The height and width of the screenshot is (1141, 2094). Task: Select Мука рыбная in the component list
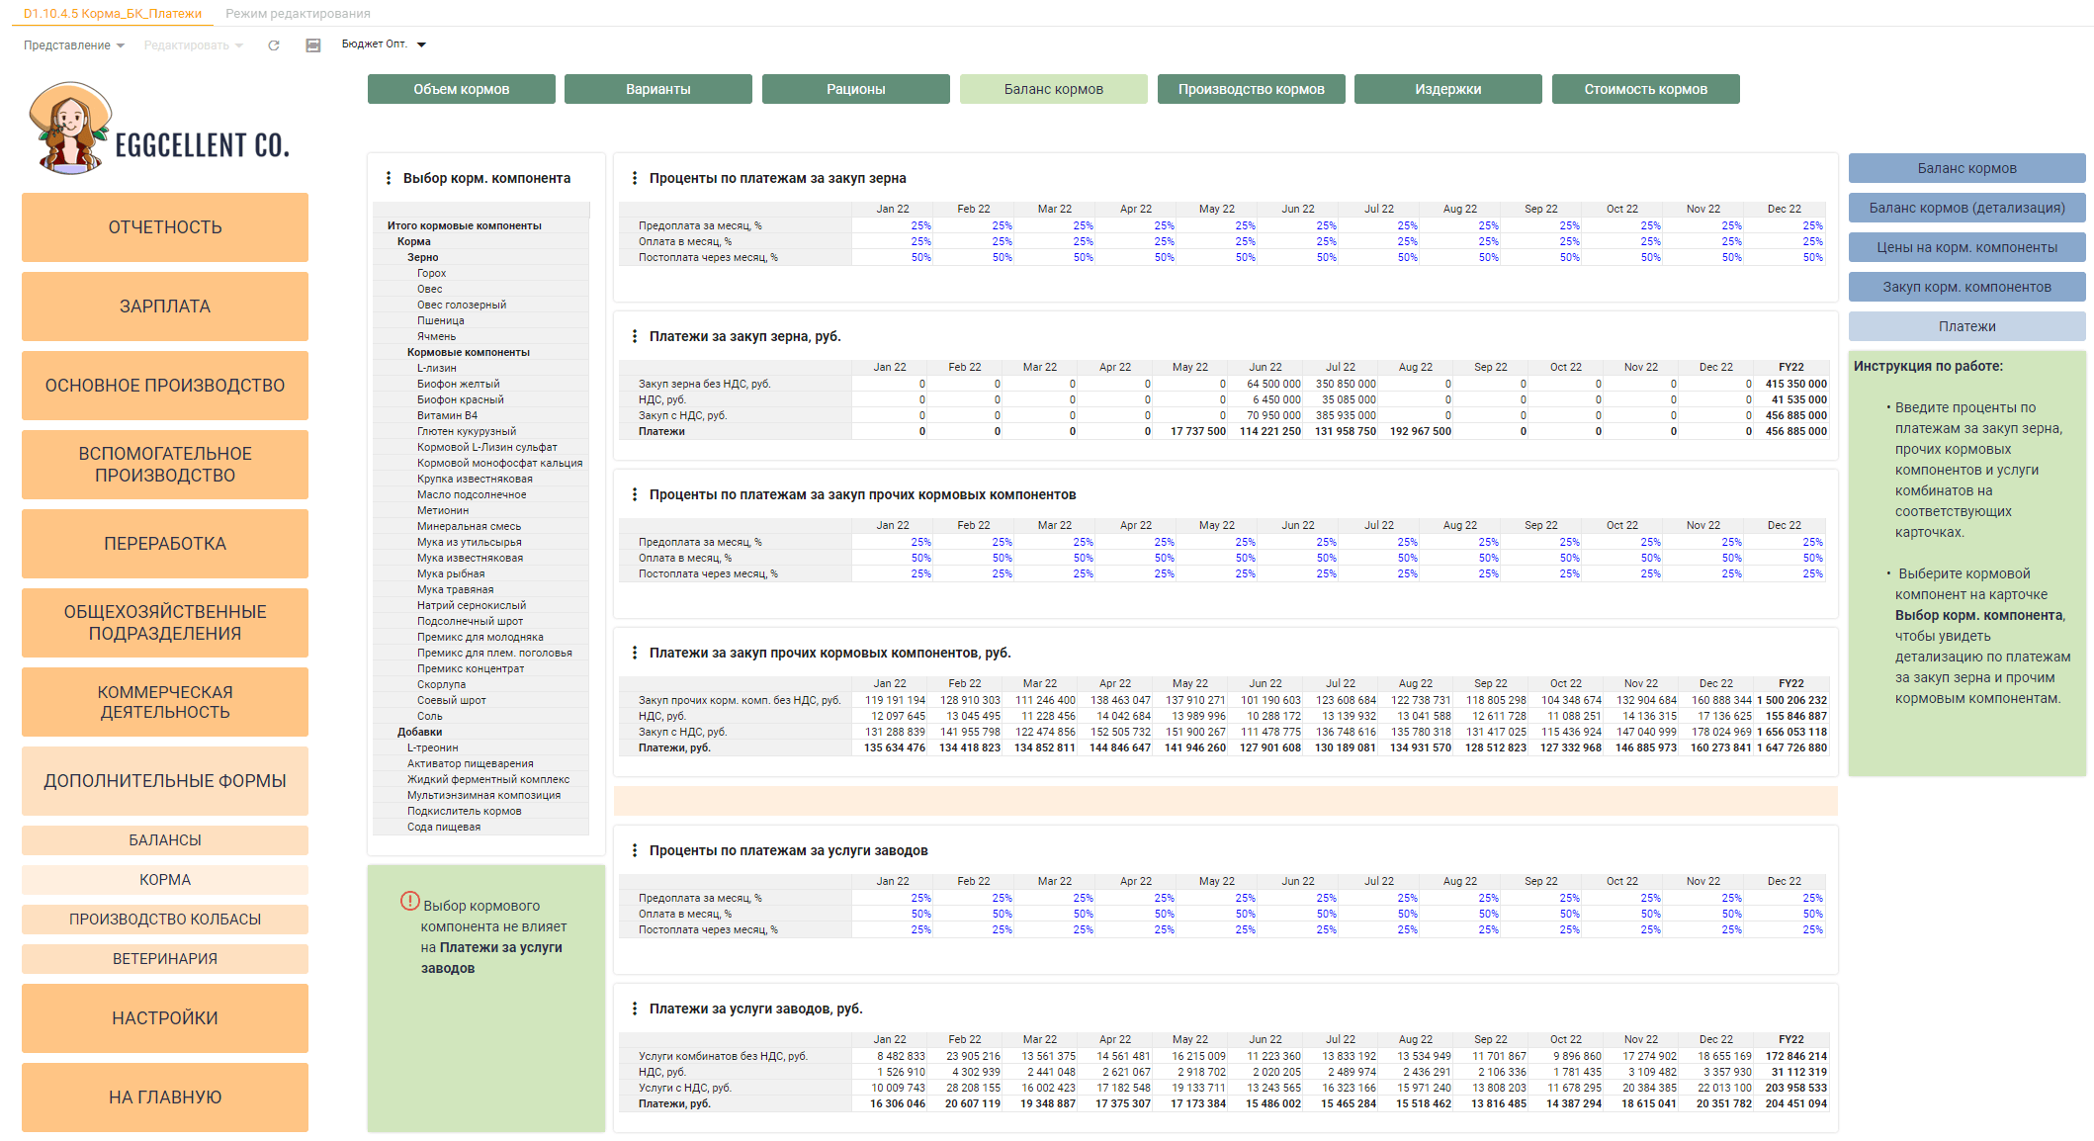[451, 573]
